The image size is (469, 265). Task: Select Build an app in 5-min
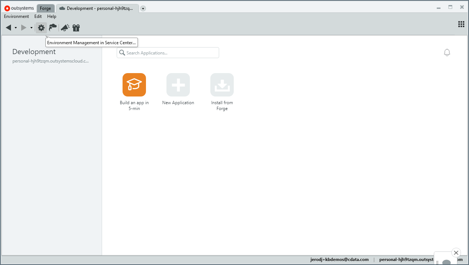(x=134, y=84)
